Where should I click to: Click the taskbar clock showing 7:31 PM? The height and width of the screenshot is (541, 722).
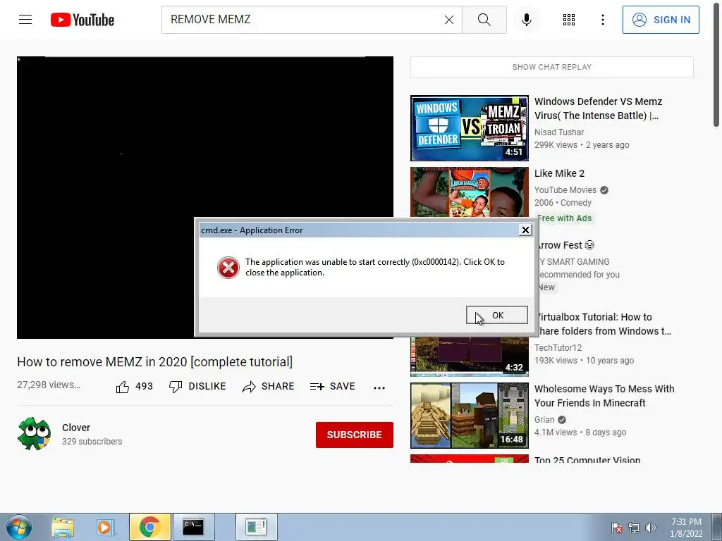(x=686, y=528)
